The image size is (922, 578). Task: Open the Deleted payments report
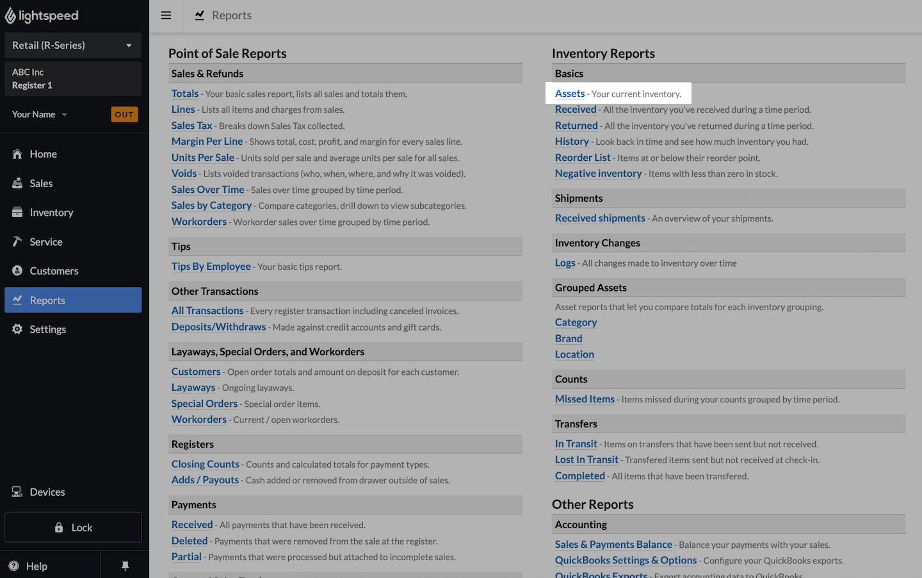click(x=190, y=541)
